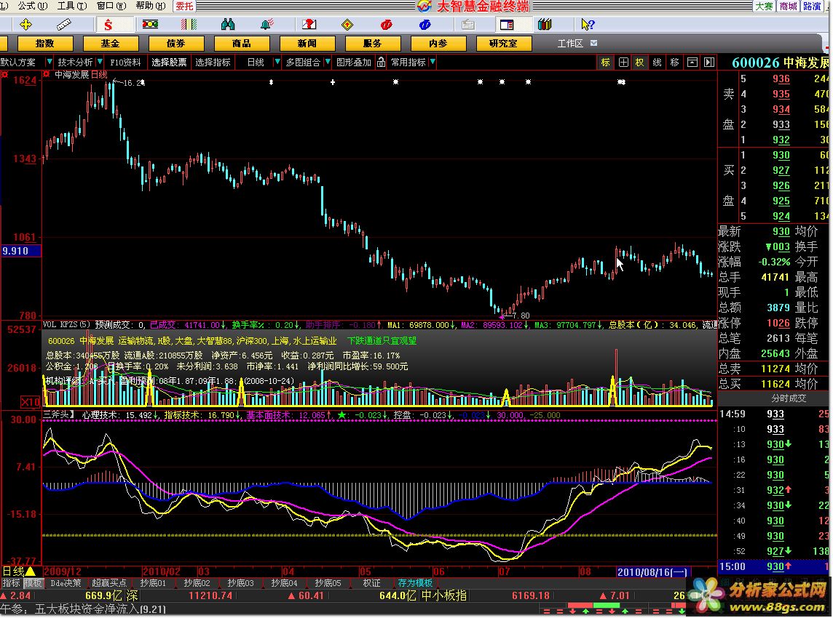This screenshot has height=618, width=833.
Task: Select the ruler measuring tool icon
Action: coord(63,25)
